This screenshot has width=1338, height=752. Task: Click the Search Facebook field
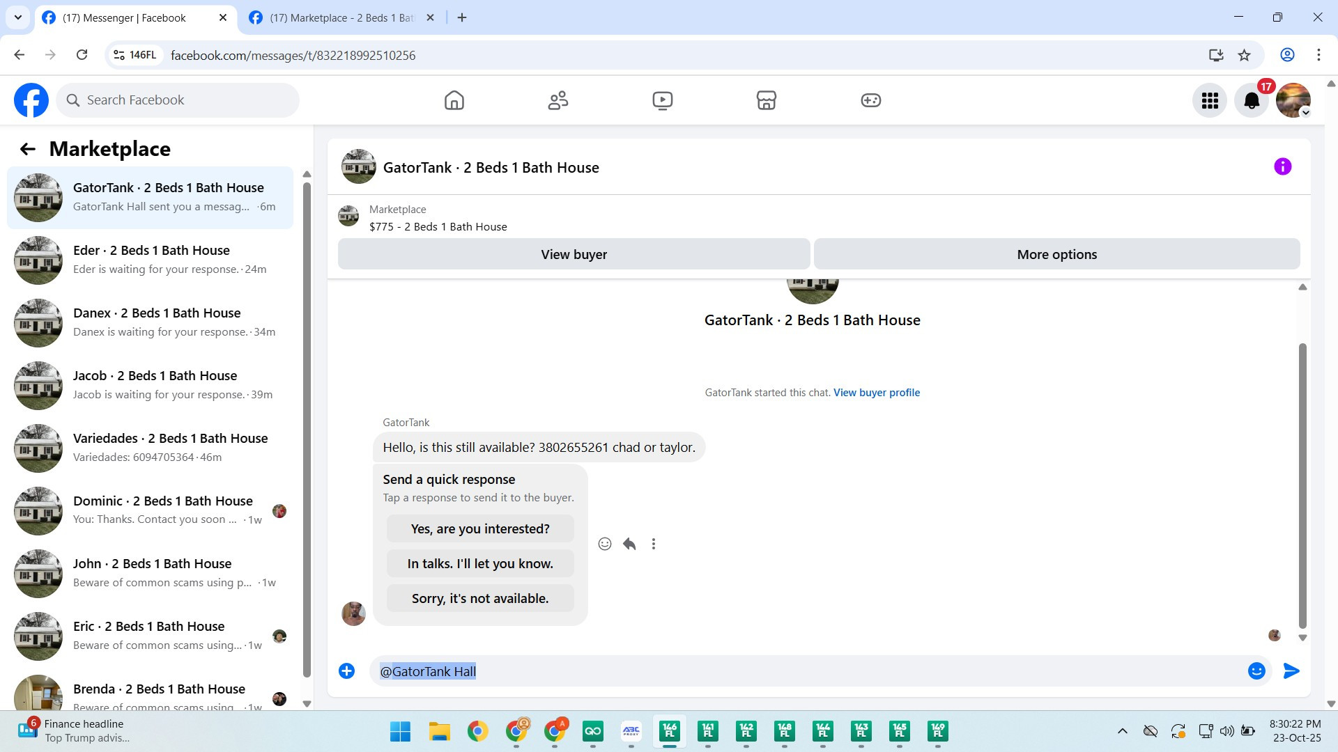(x=178, y=100)
